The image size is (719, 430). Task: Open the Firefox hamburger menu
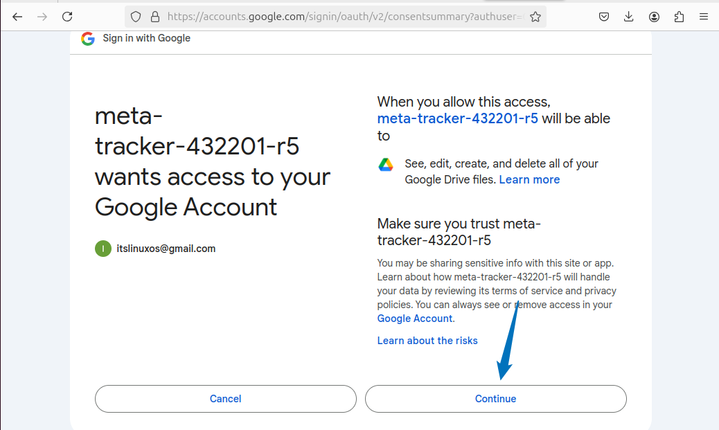tap(704, 17)
